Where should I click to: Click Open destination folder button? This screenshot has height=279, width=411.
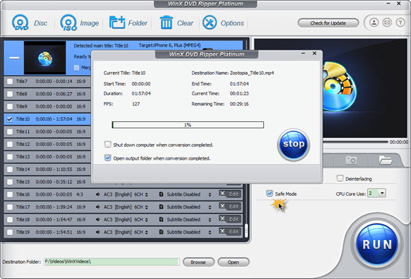coord(234,262)
